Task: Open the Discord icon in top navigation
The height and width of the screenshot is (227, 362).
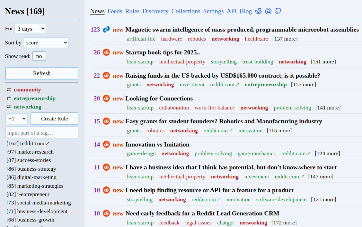Action: pyautogui.click(x=268, y=11)
